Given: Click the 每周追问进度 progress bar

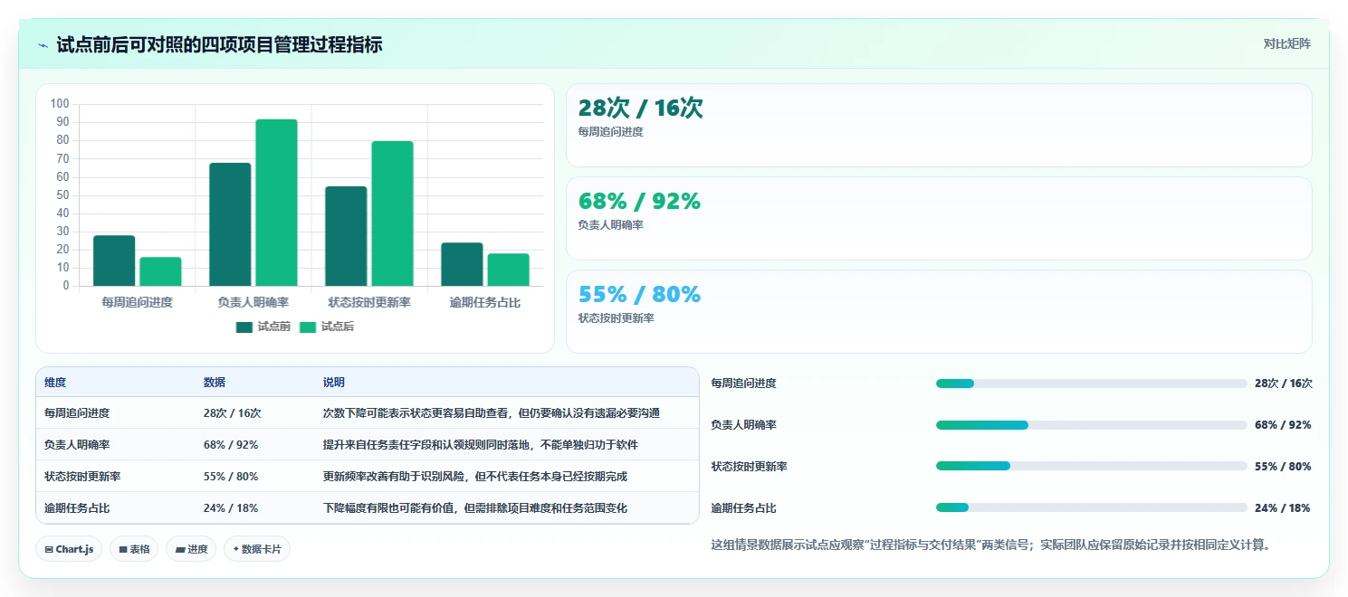Looking at the screenshot, I should (x=1092, y=384).
